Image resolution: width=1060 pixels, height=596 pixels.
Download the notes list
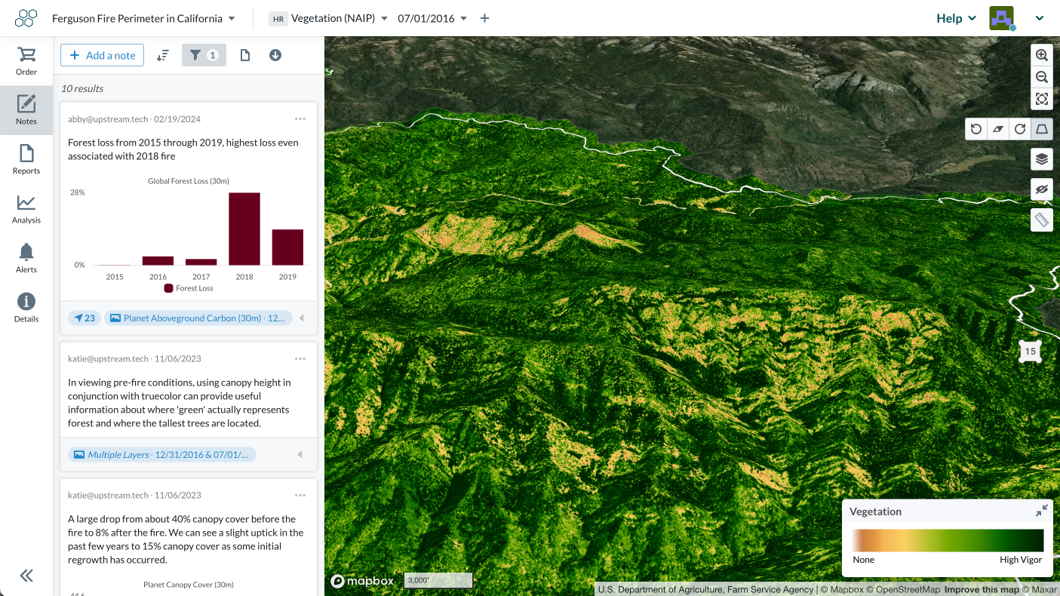[275, 55]
